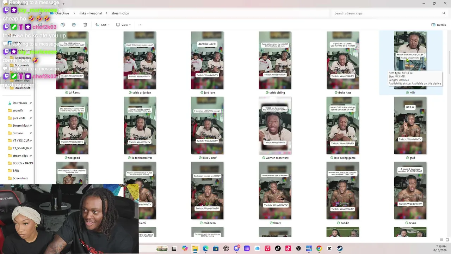Open the Sort dropdown

click(102, 25)
